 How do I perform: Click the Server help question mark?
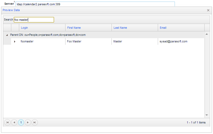click(x=14, y=2)
